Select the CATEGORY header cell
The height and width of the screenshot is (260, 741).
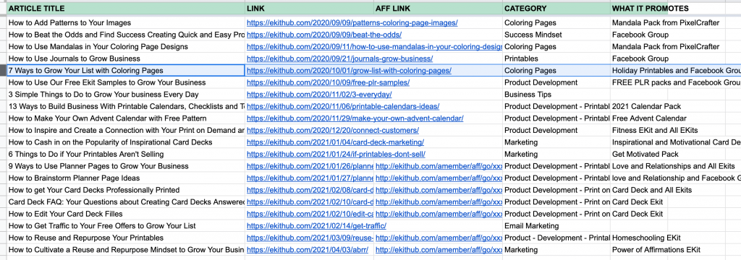click(x=556, y=9)
